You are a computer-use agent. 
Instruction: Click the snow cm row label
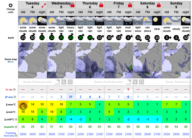click(9, 90)
